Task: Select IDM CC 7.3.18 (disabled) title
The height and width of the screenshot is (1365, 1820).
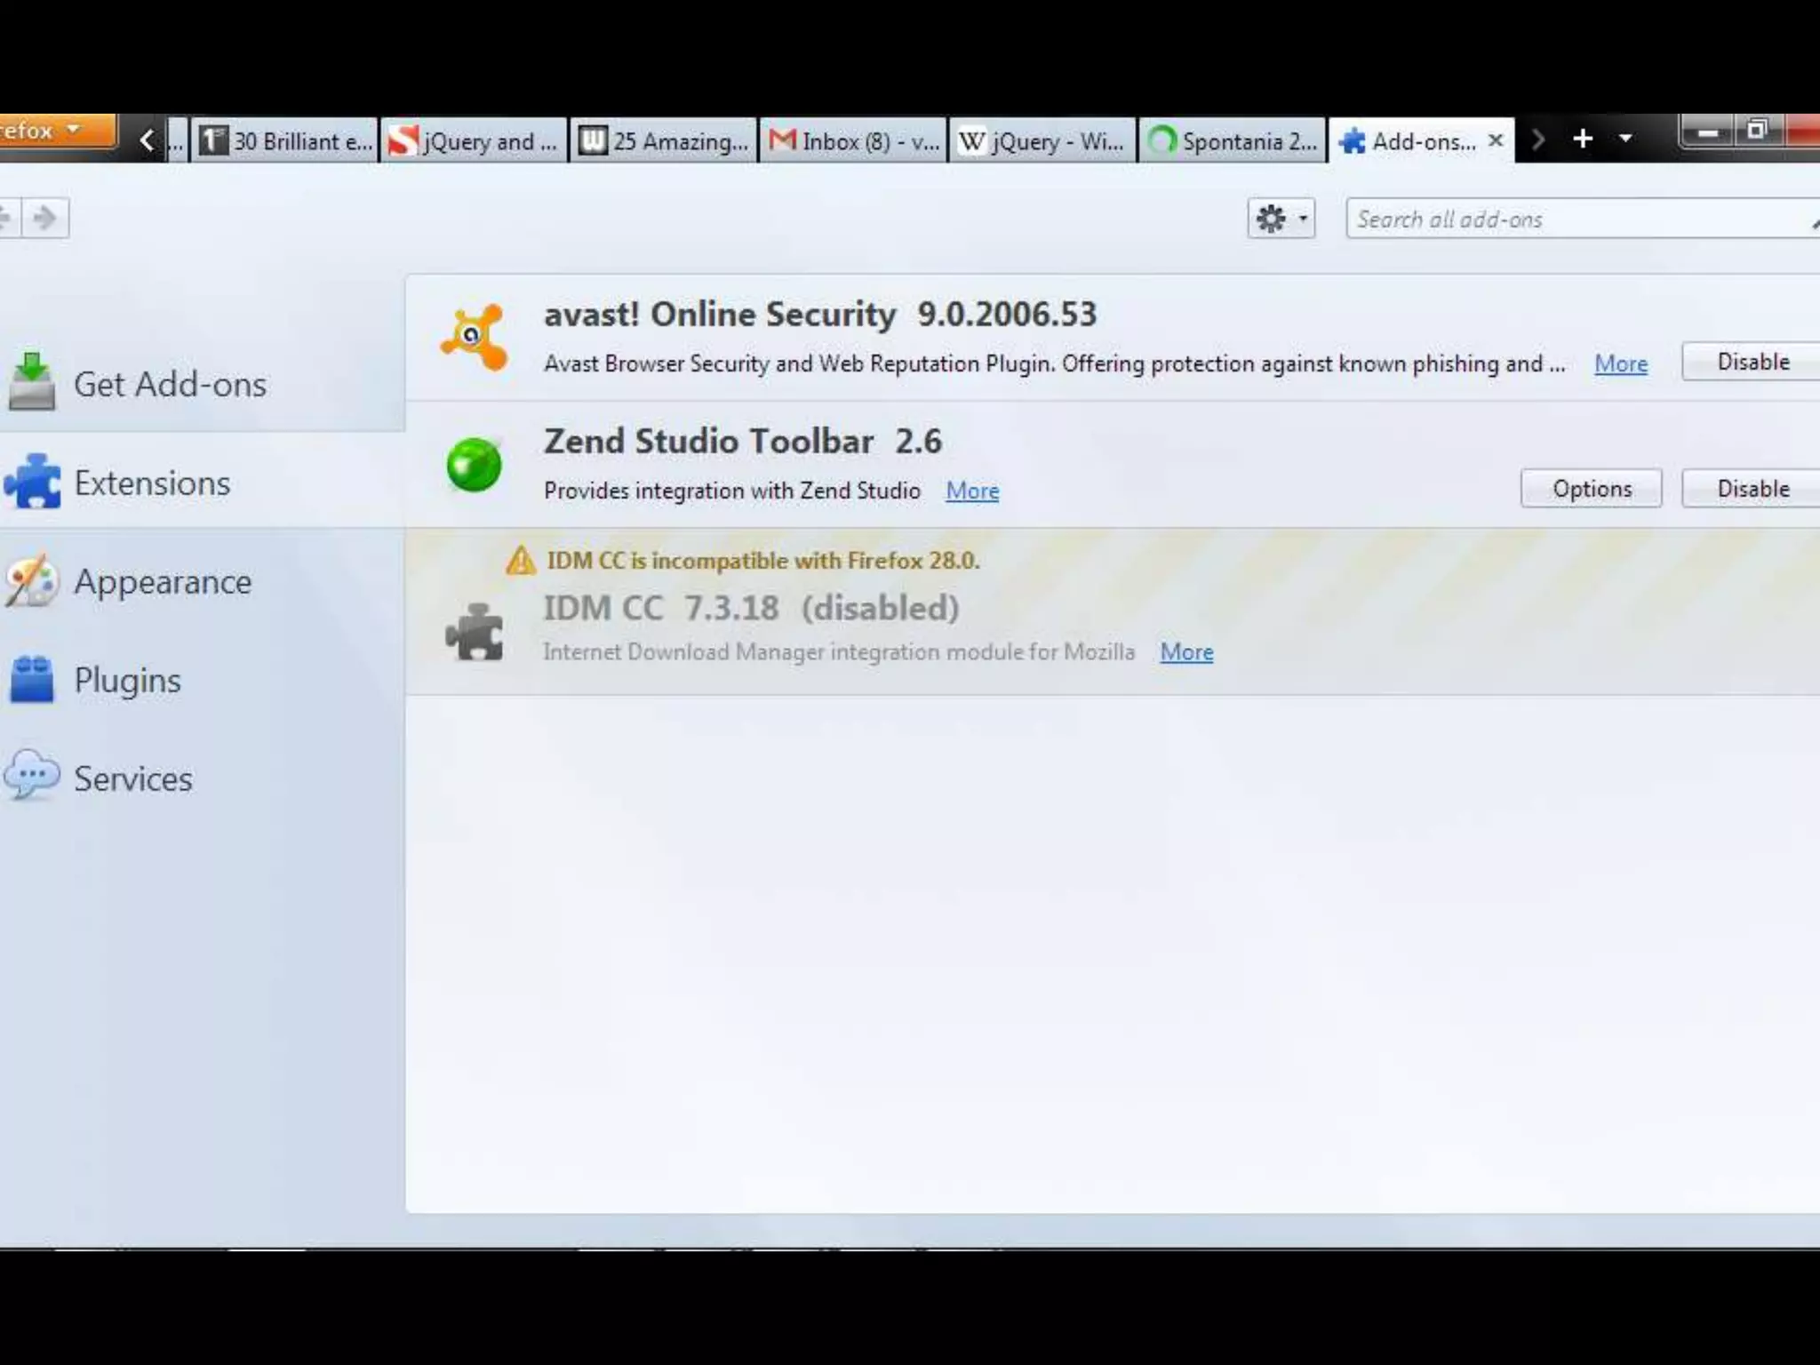Action: [x=752, y=609]
